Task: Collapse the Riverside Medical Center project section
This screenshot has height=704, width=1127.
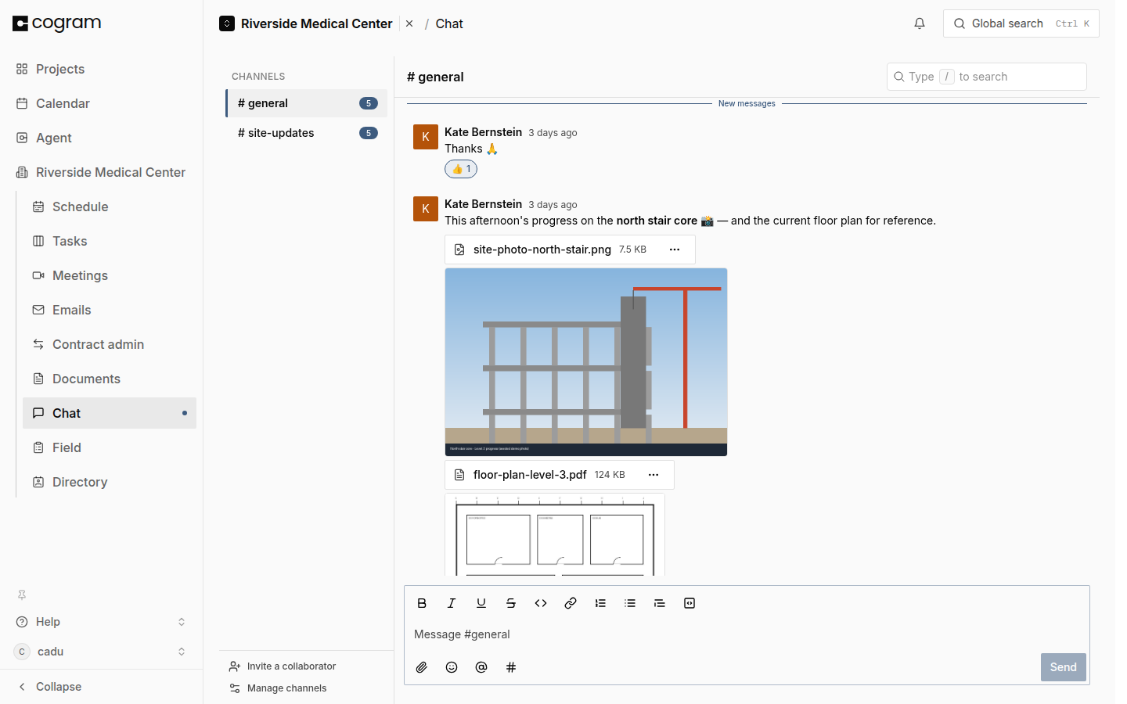Action: (102, 172)
